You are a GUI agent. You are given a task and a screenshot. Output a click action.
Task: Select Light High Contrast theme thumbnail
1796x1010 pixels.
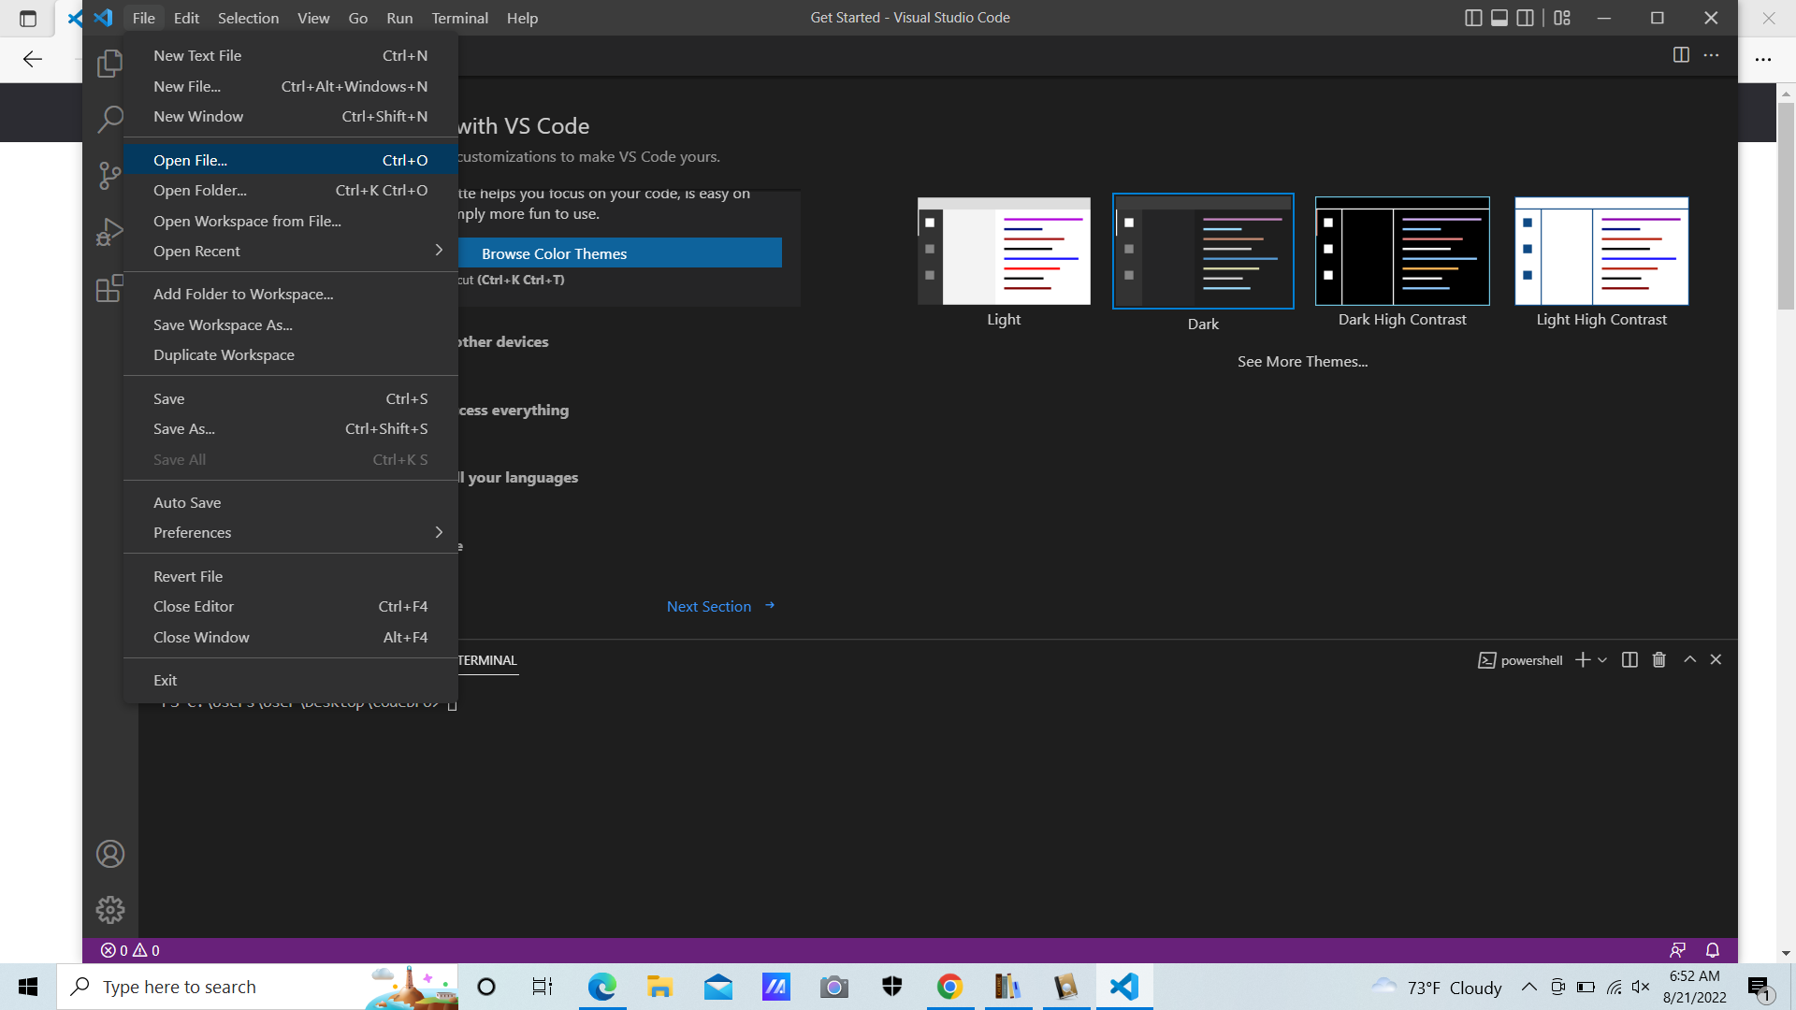pyautogui.click(x=1601, y=251)
